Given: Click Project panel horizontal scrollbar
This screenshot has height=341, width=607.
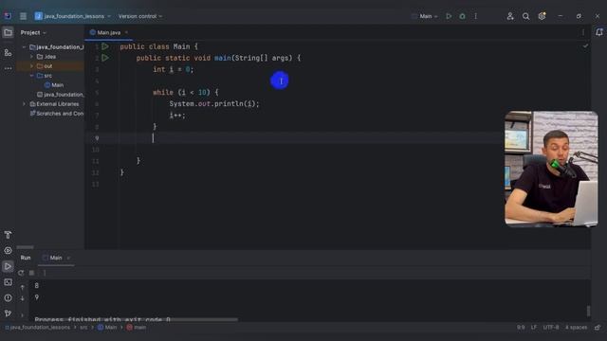Looking at the screenshot, I should tap(26, 247).
